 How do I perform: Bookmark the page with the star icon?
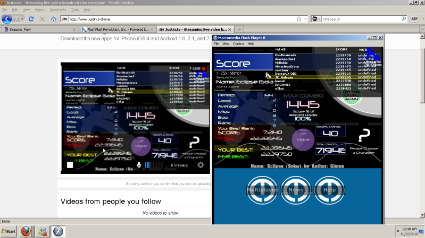[299, 19]
